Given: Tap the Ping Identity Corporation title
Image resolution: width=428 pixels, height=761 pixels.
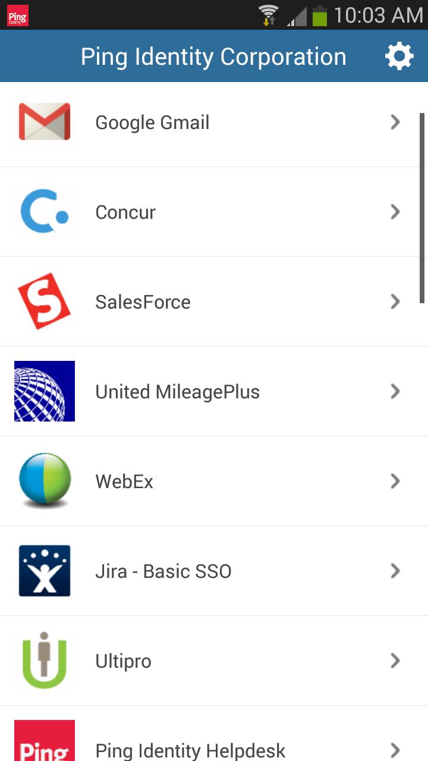Looking at the screenshot, I should pos(213,57).
